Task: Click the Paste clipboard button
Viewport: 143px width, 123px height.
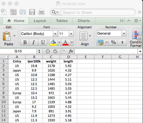Action: coord(7,36)
